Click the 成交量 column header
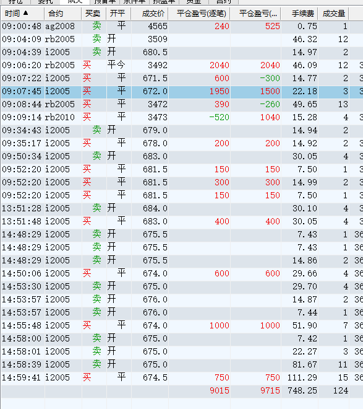The width and height of the screenshot is (363, 409). point(333,13)
